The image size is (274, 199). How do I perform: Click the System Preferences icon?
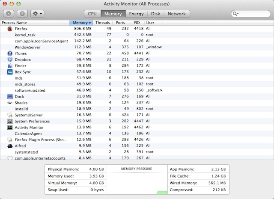[10, 121]
